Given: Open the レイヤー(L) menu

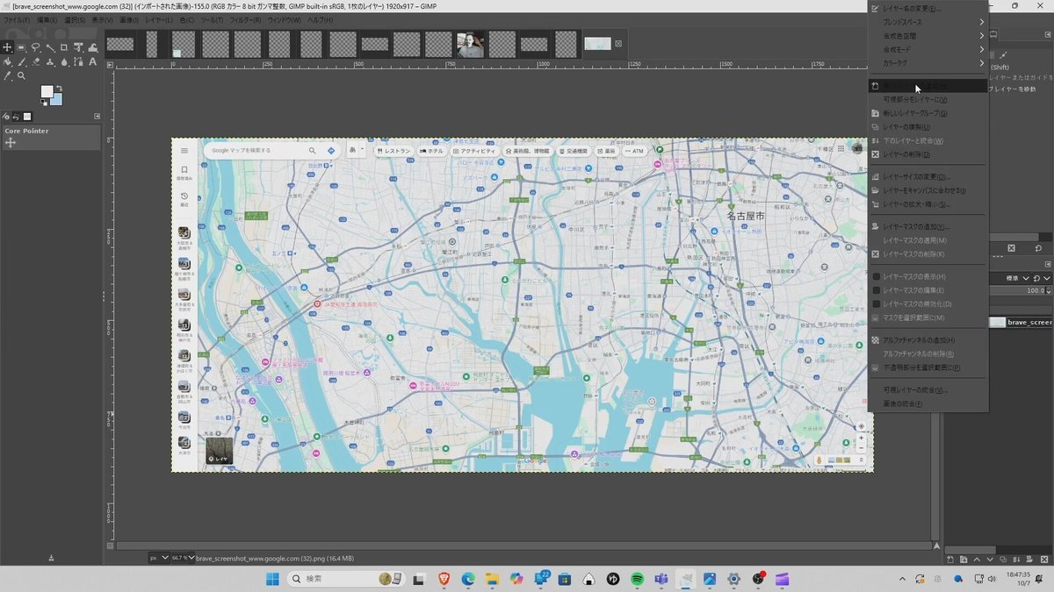Looking at the screenshot, I should pos(159,20).
